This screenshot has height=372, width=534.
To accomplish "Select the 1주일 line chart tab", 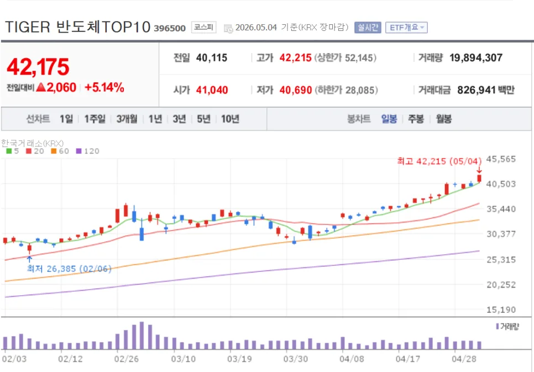I will point(95,119).
